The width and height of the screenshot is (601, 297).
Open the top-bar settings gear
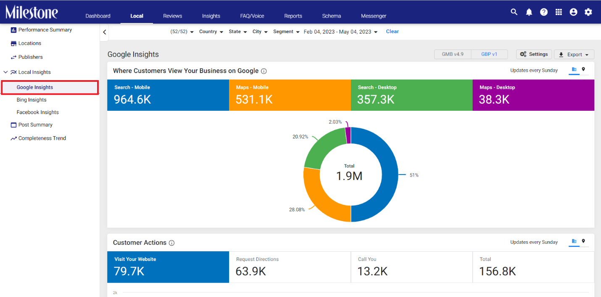(x=588, y=12)
